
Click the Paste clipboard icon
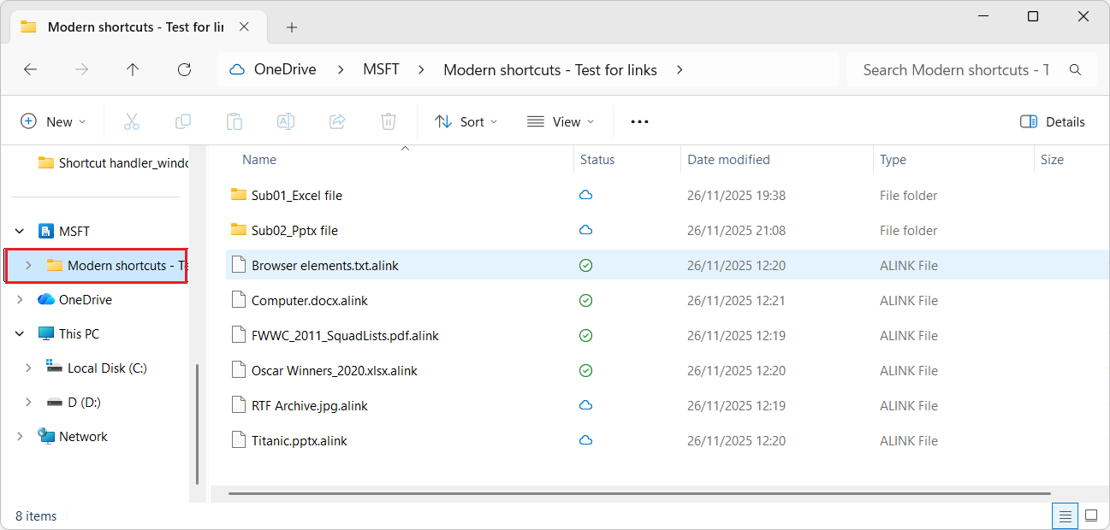click(x=234, y=121)
